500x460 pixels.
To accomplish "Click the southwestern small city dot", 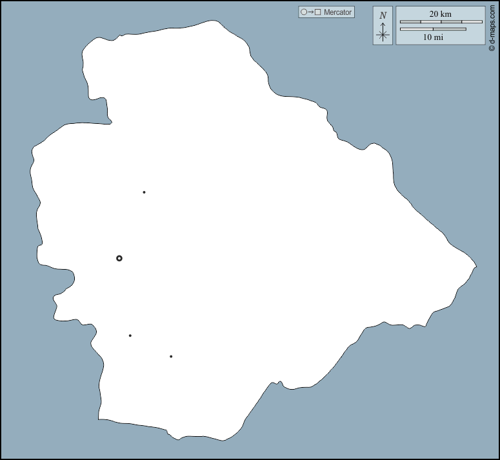I will point(130,335).
